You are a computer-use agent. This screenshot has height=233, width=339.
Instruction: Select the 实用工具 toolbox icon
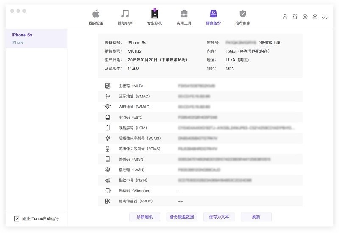coord(184,17)
